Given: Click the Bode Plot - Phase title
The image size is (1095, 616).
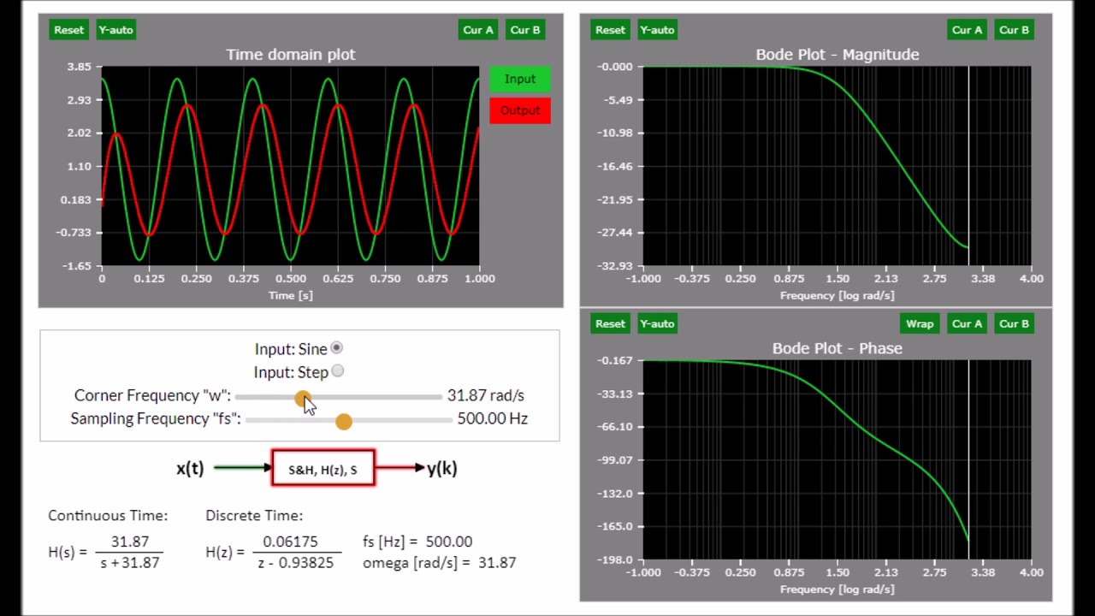Looking at the screenshot, I should [x=838, y=348].
